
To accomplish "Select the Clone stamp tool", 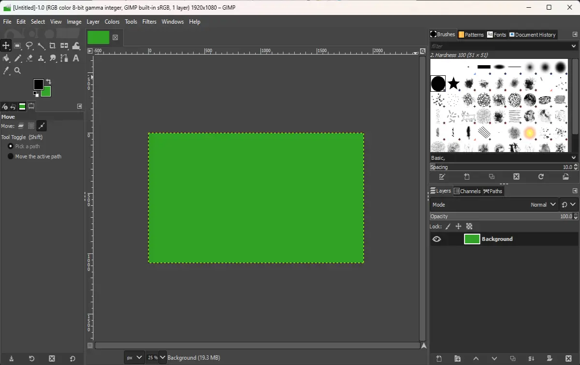I will click(x=41, y=58).
